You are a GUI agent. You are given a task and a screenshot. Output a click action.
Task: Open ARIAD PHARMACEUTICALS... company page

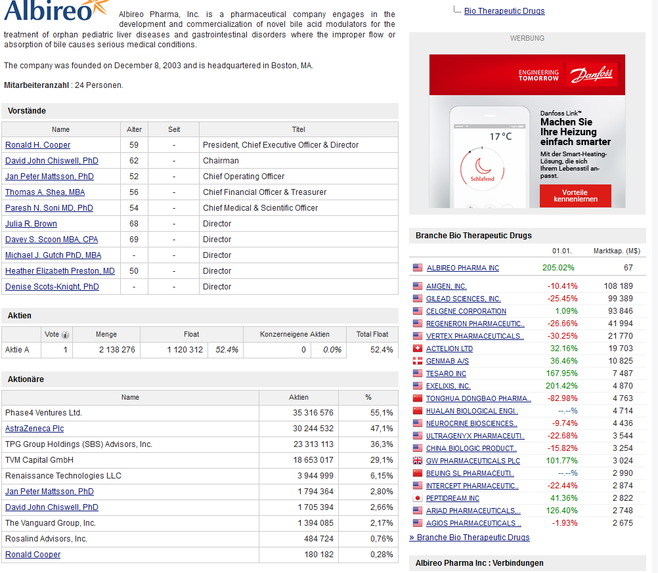point(473,511)
